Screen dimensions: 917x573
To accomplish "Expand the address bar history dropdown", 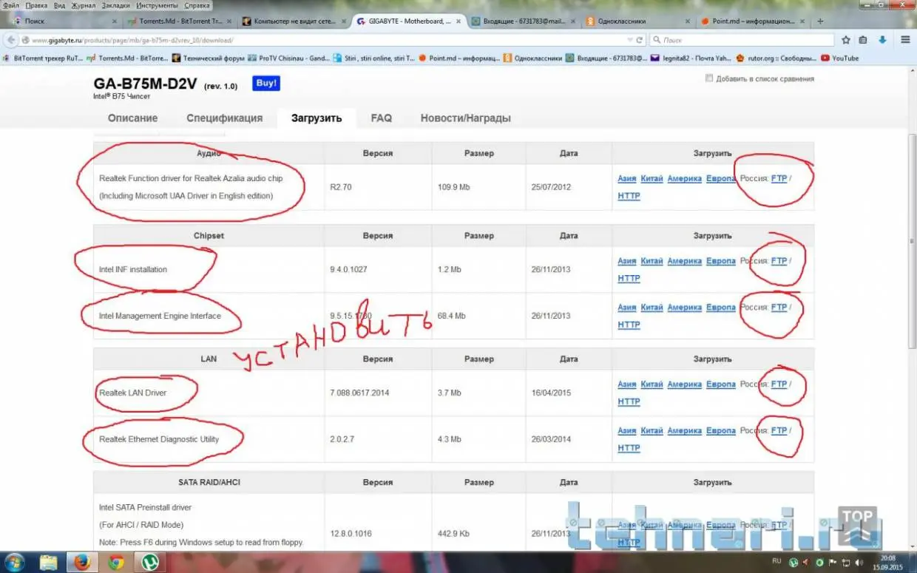I will (x=629, y=40).
